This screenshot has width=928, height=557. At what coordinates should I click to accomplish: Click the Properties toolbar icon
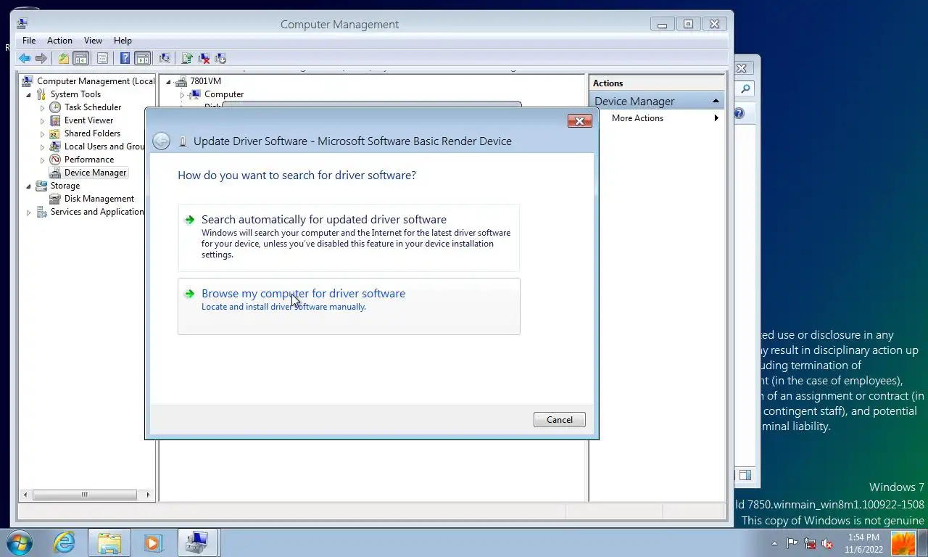click(102, 58)
